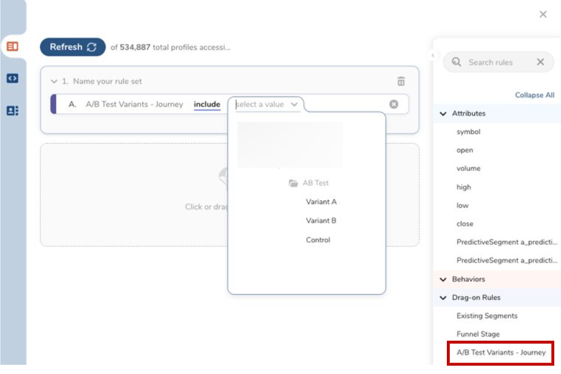Choose Variant A from the list

point(321,202)
